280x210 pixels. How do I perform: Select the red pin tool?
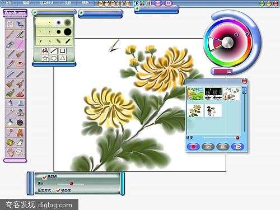pos(10,133)
